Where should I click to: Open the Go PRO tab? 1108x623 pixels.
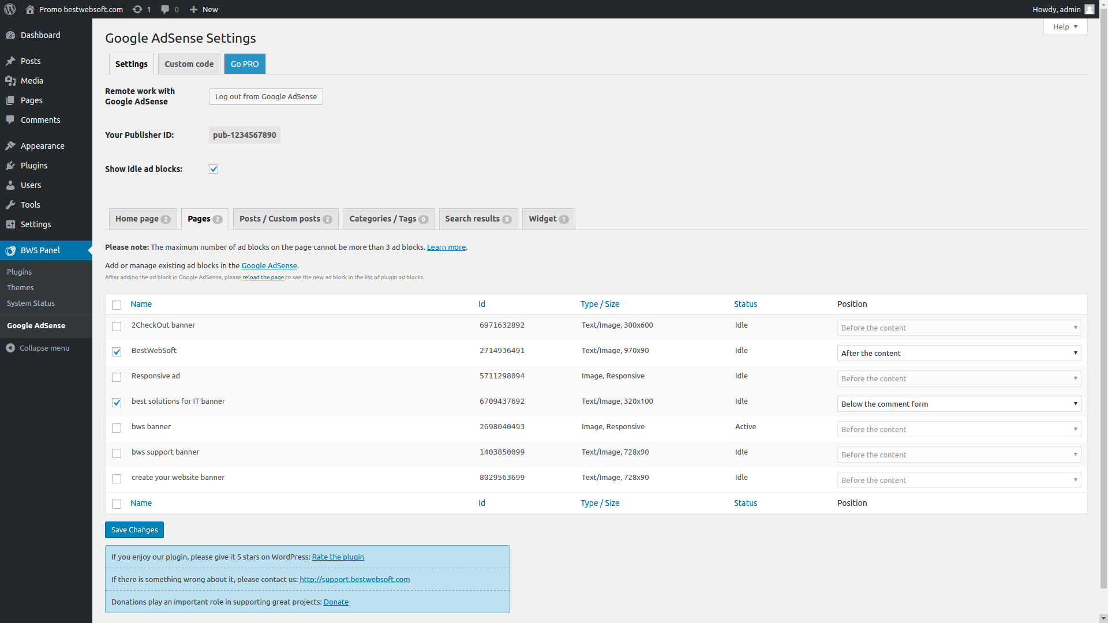pyautogui.click(x=245, y=64)
